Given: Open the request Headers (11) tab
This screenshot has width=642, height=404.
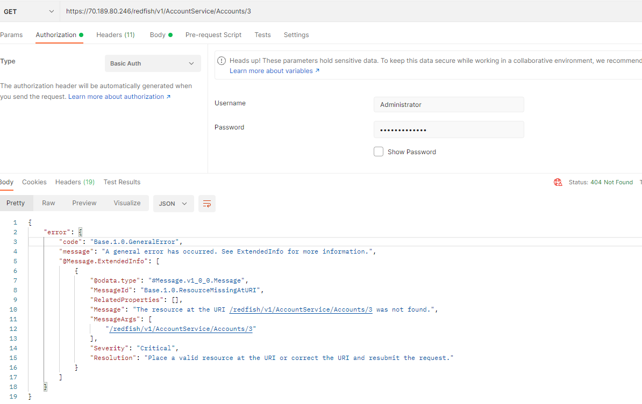Looking at the screenshot, I should click(x=115, y=35).
